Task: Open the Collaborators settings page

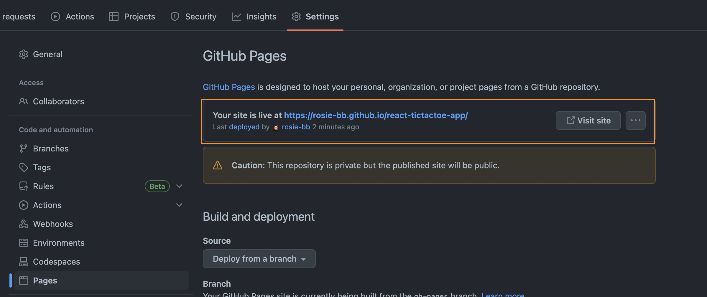Action: [x=101, y=101]
